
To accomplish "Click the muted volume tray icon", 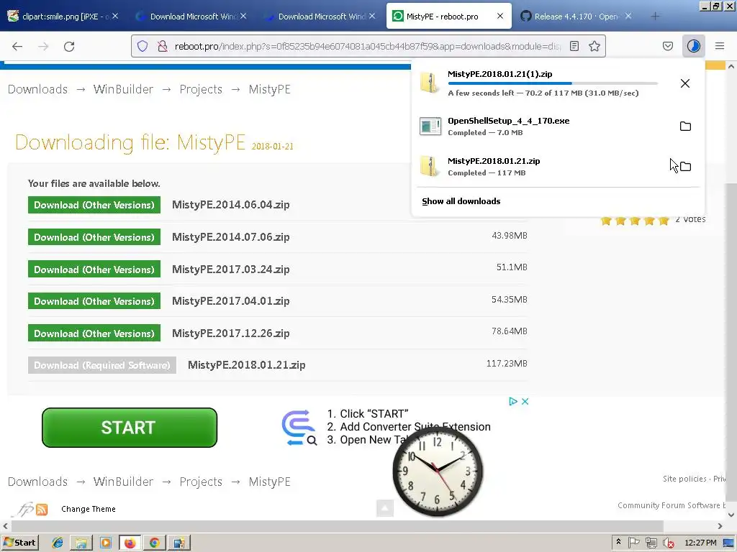I will click(669, 543).
